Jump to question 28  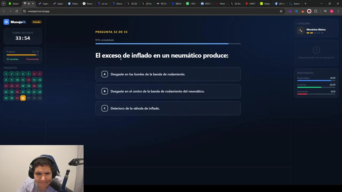40,92
